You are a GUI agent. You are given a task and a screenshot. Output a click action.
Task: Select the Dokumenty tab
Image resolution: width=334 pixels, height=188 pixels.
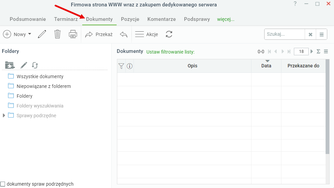point(99,19)
